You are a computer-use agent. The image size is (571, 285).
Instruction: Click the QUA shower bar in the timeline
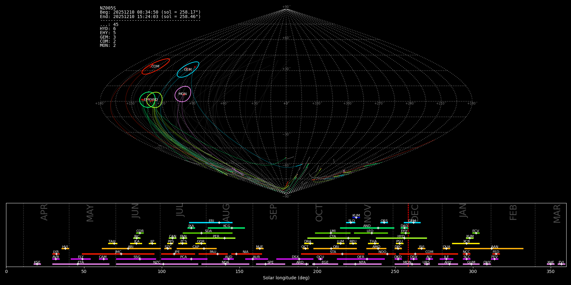click(x=446, y=249)
